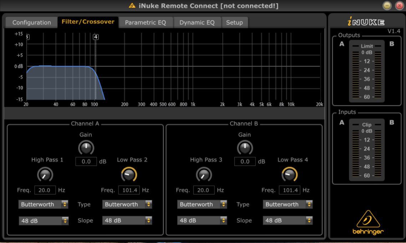406x243 pixels.
Task: Click the Channel B Gain dB input field
Action: [245, 162]
